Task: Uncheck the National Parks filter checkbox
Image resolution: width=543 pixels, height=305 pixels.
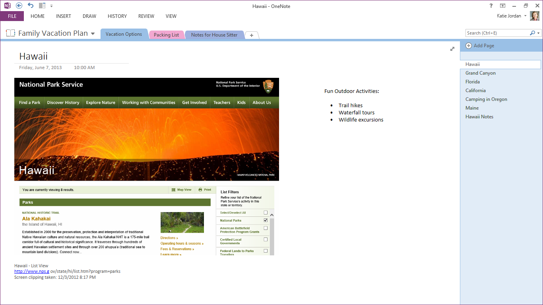Action: click(x=266, y=220)
